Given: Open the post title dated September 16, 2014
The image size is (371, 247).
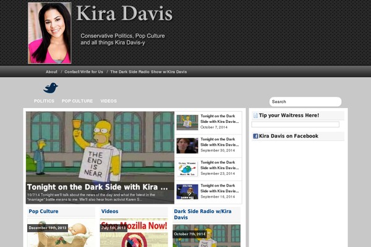Looking at the screenshot, I should [220, 188].
